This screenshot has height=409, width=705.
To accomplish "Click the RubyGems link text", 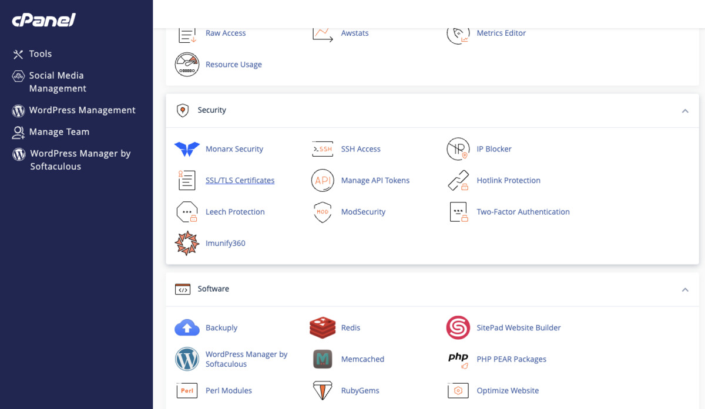I will pyautogui.click(x=360, y=391).
